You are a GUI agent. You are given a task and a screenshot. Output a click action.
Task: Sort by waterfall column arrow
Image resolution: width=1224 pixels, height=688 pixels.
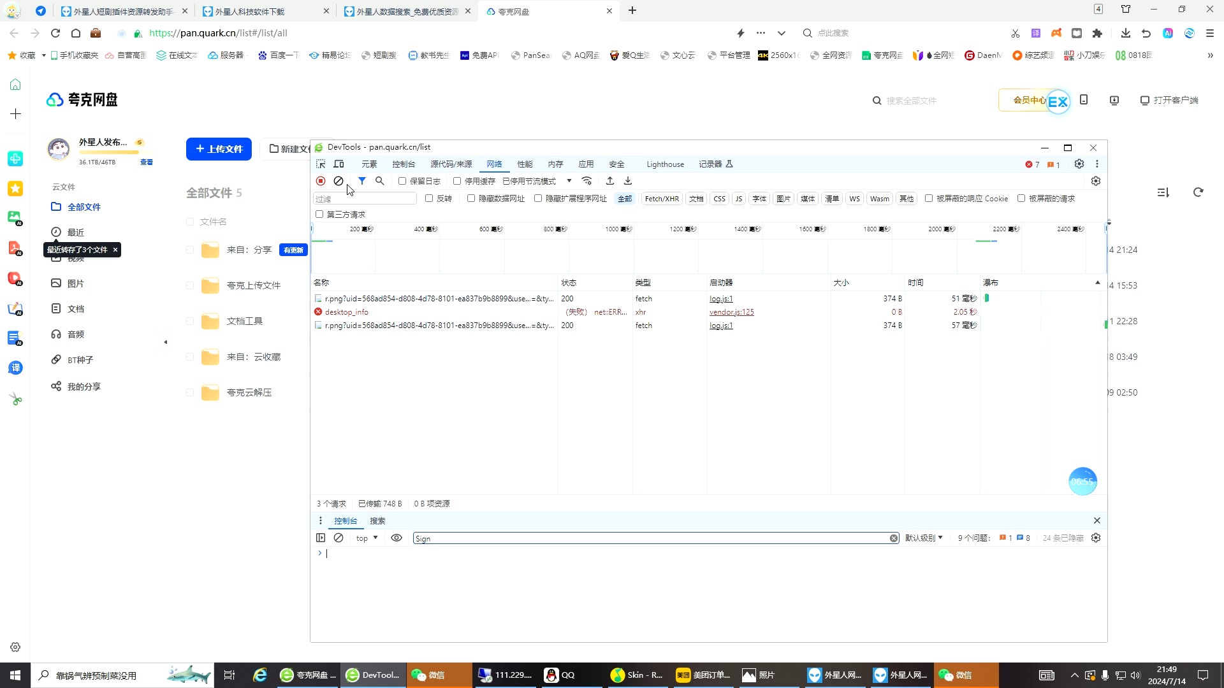(1098, 283)
